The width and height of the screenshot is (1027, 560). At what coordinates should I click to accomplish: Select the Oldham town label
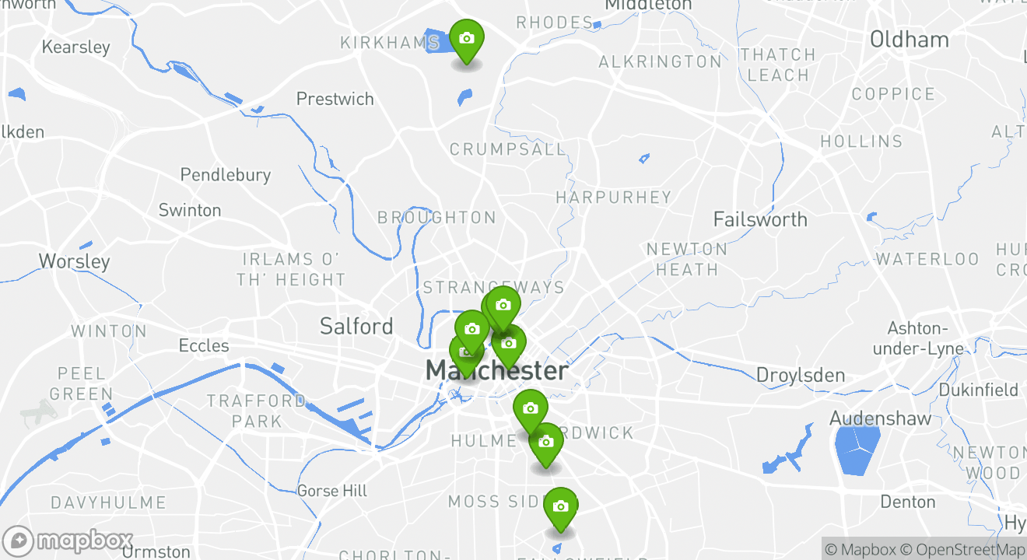910,40
